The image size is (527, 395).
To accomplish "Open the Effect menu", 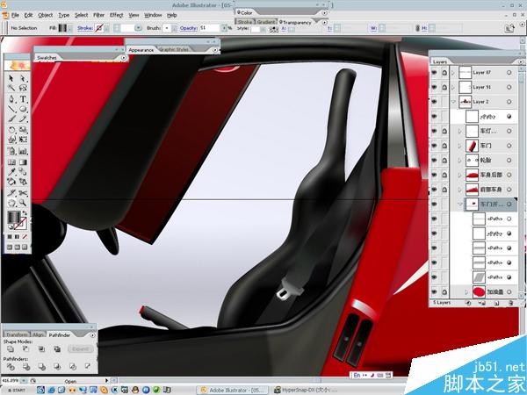I will pyautogui.click(x=117, y=15).
